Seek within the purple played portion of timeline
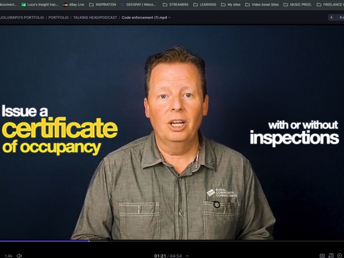 (x=44, y=241)
